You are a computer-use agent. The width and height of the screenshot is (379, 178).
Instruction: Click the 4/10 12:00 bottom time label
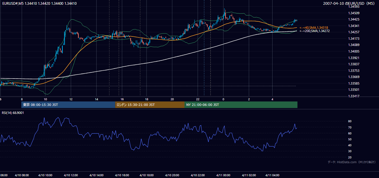click(x=71, y=175)
